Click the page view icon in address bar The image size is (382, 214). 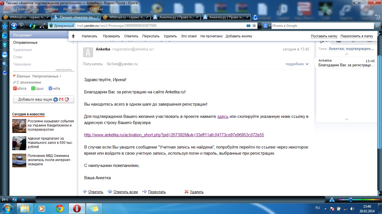pos(248,26)
